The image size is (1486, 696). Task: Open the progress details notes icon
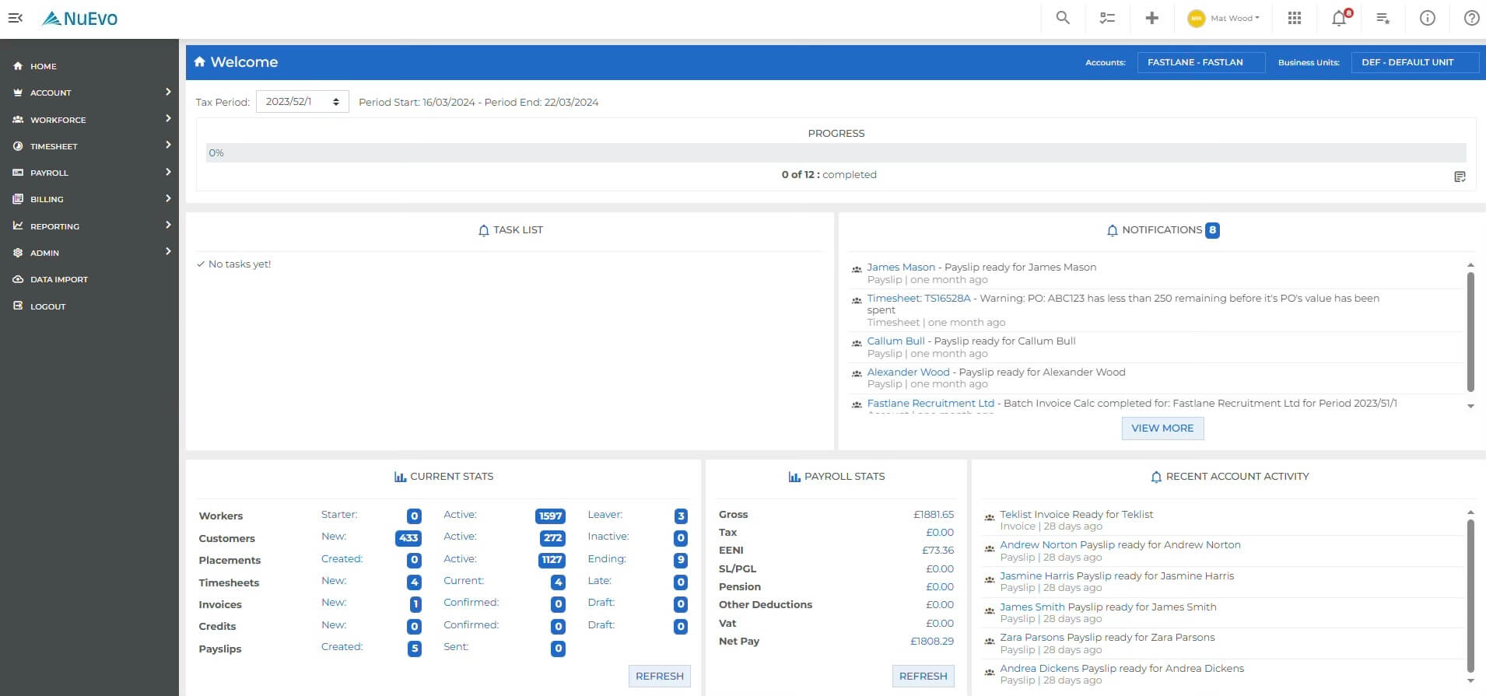[1460, 177]
